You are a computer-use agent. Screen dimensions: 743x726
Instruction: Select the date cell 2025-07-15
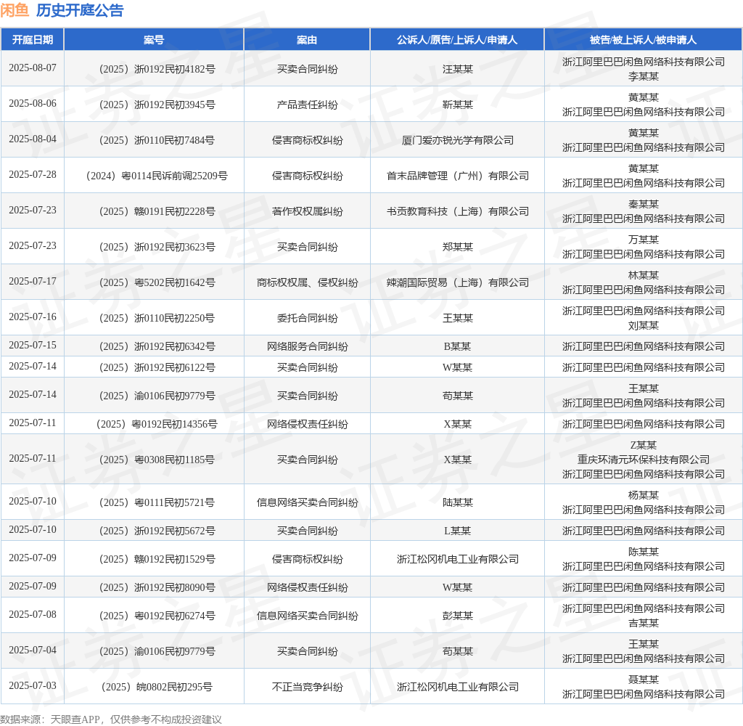[x=32, y=346]
